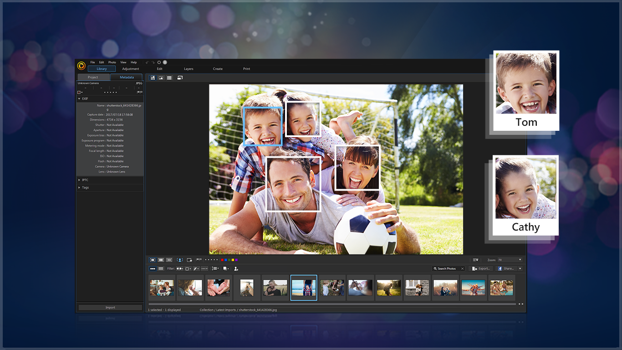622x350 pixels.
Task: Open the edited-status filter dropdown
Action: tap(196, 268)
